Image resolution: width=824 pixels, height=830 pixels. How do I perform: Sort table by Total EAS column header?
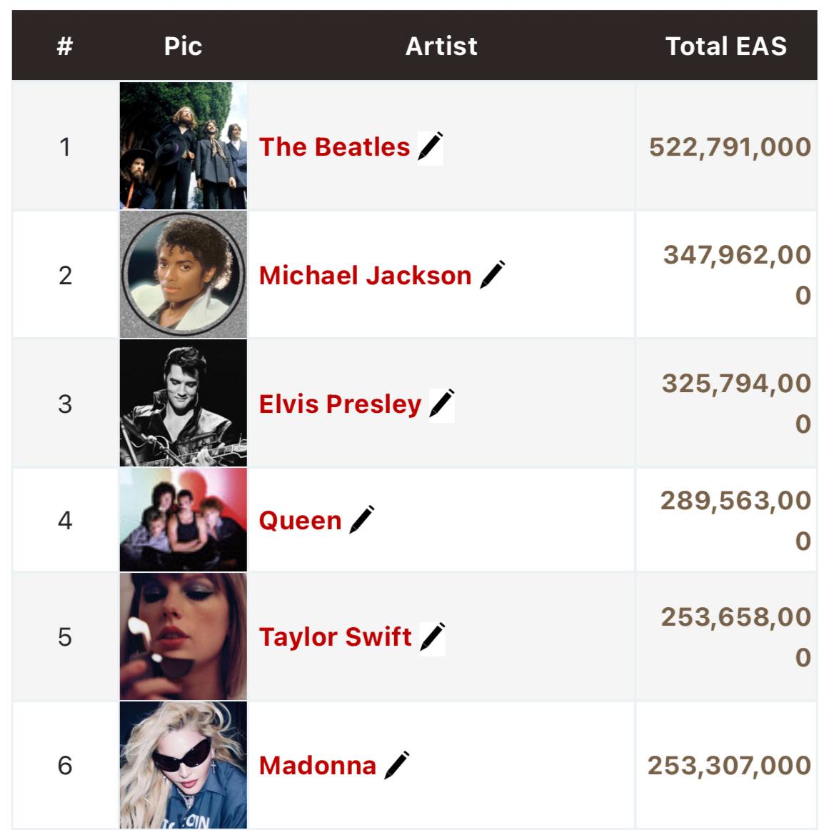point(725,46)
